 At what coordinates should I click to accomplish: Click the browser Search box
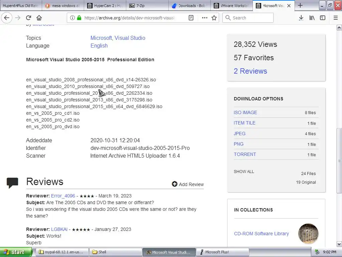(x=248, y=18)
